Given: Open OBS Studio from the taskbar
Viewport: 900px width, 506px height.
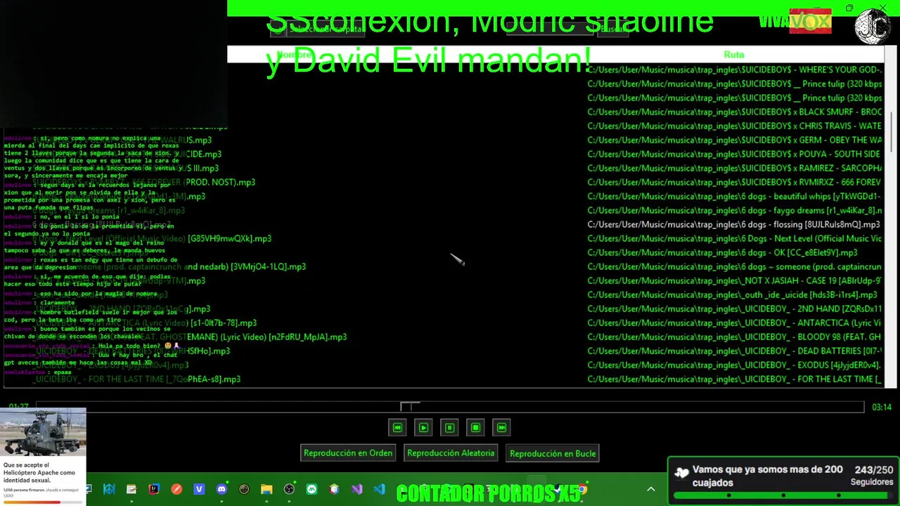Looking at the screenshot, I should [289, 489].
